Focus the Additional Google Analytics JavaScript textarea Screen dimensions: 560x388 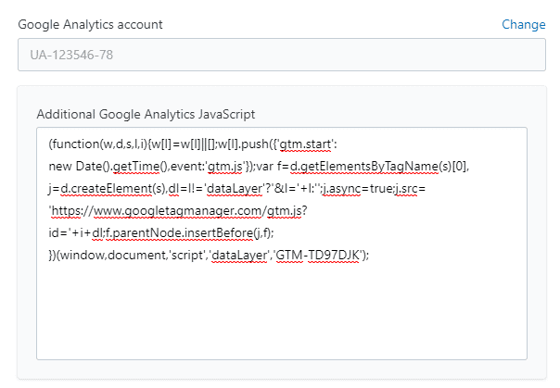[282, 244]
